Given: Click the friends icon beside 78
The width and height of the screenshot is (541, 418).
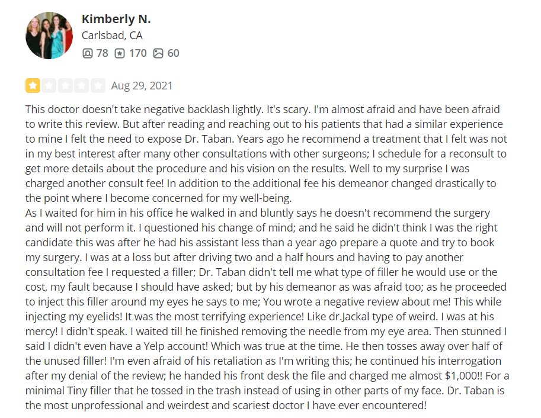Looking at the screenshot, I should (x=88, y=53).
